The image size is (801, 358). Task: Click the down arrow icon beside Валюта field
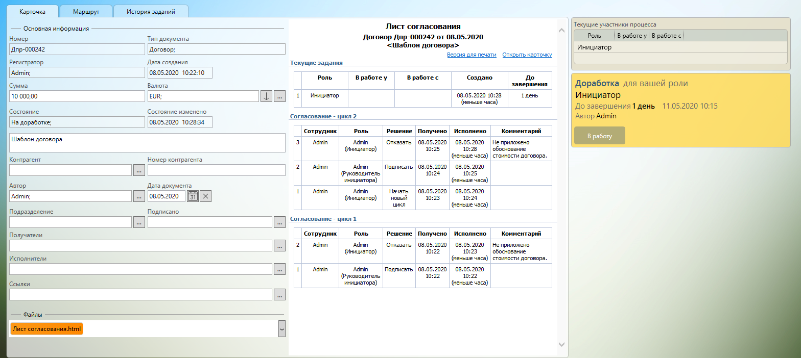click(266, 96)
